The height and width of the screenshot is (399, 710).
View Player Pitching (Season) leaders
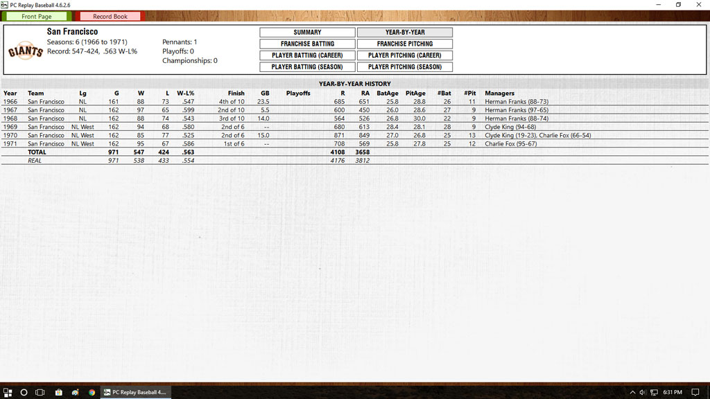coord(405,67)
